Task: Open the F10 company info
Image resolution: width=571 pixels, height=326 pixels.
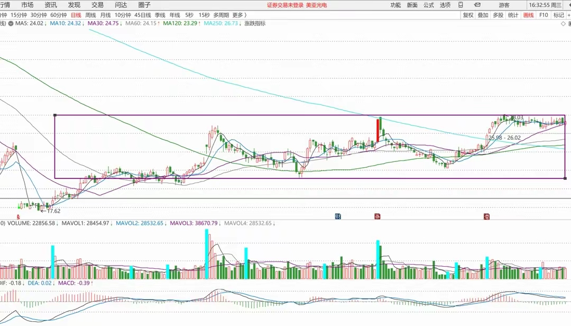Action: (x=544, y=15)
